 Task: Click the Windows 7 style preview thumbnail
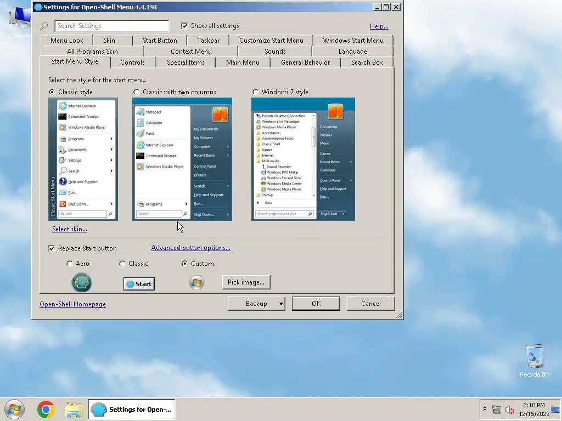pos(303,159)
